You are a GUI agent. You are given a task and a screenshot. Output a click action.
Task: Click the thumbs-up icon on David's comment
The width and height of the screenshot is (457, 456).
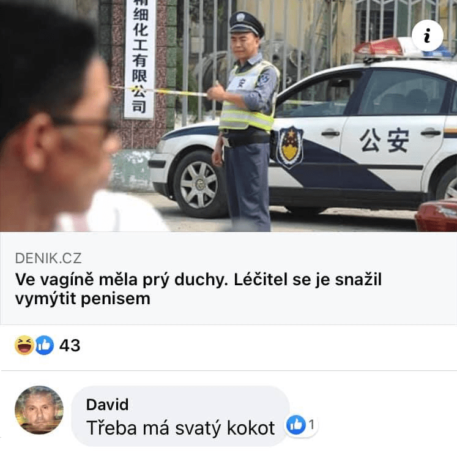click(296, 425)
